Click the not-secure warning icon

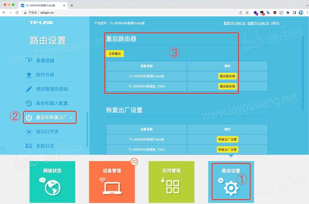click(x=25, y=13)
